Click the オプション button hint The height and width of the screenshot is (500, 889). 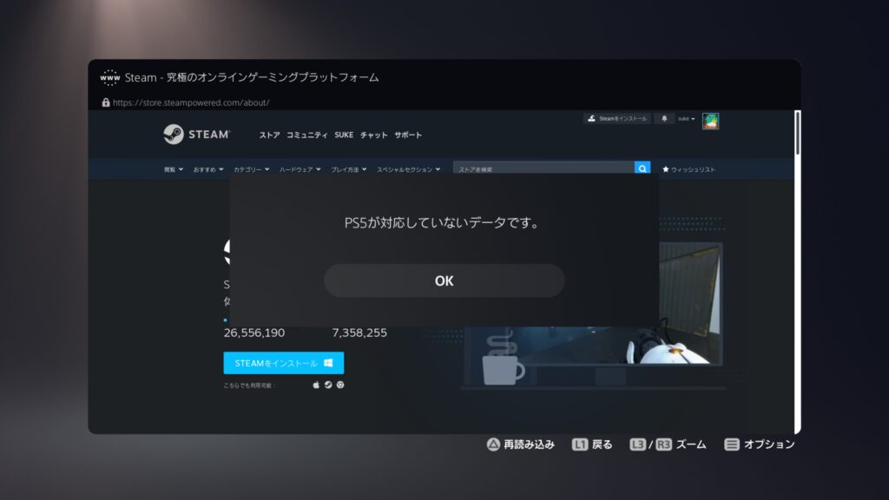759,444
